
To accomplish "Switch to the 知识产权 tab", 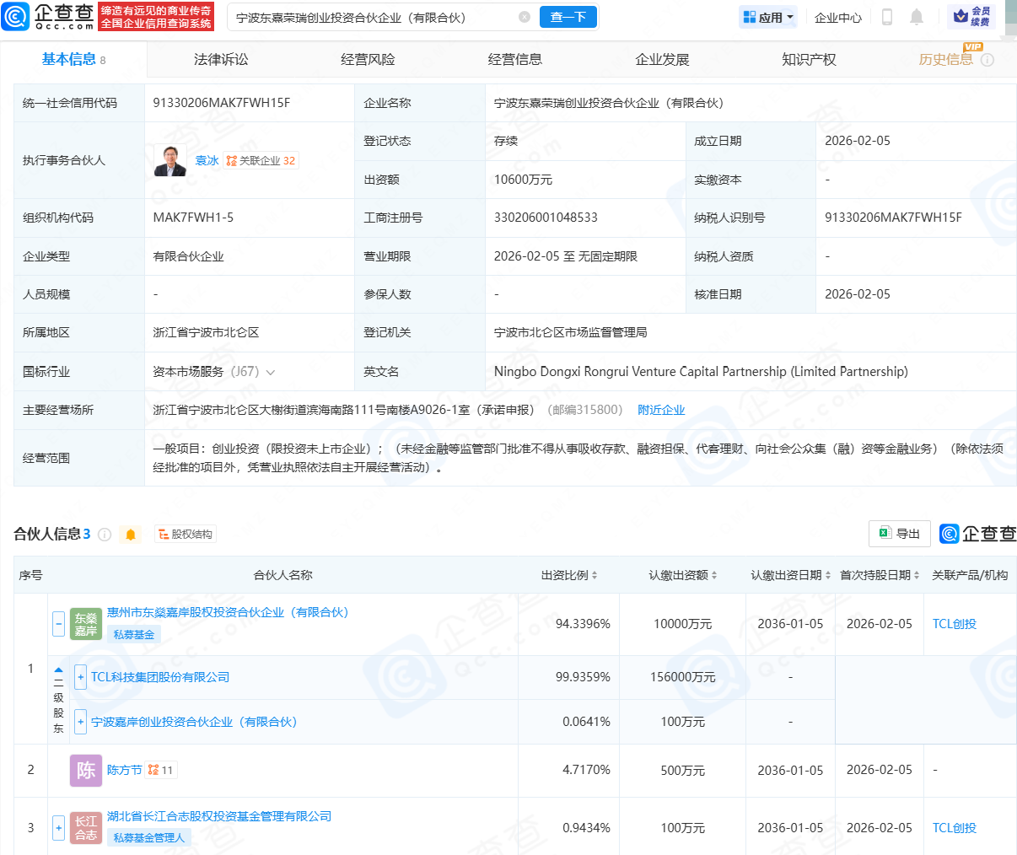I will click(x=809, y=60).
